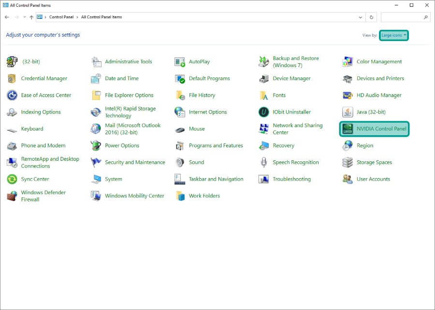The height and width of the screenshot is (310, 435).
Task: Open User Accounts
Action: [373, 179]
